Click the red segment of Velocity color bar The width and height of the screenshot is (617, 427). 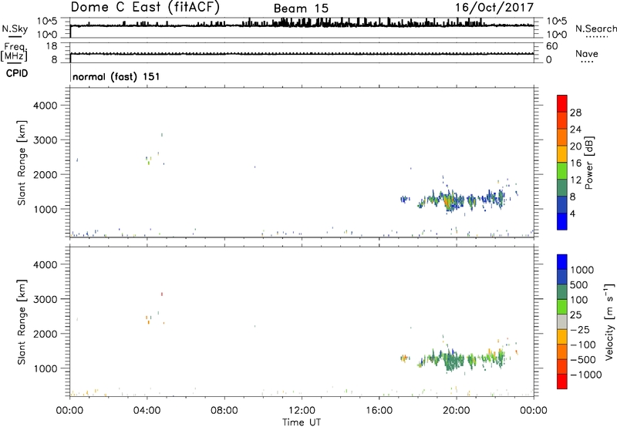point(562,382)
